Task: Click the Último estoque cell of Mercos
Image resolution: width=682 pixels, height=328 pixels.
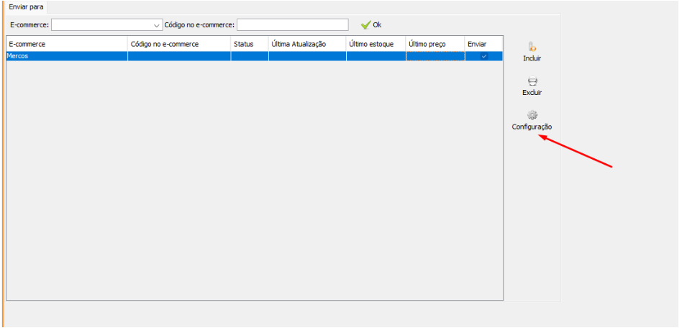Action: coord(376,56)
